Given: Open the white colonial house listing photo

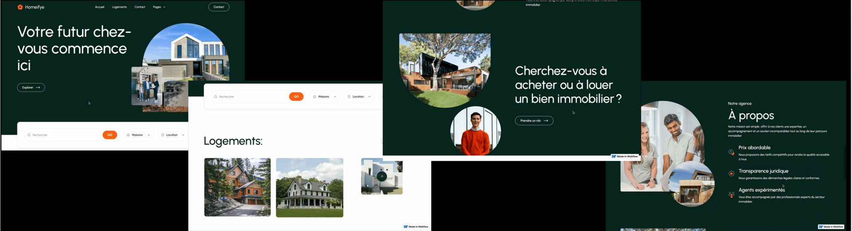Looking at the screenshot, I should 310,188.
